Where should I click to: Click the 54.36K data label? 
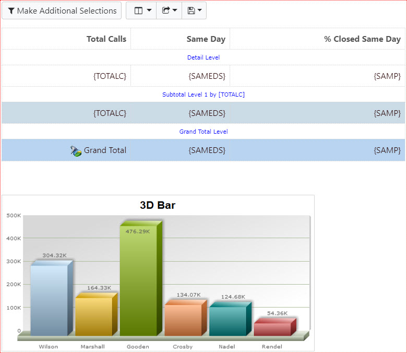pyautogui.click(x=277, y=313)
